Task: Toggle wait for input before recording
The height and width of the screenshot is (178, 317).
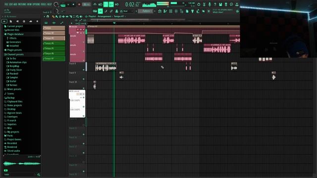Action: (x=100, y=4)
